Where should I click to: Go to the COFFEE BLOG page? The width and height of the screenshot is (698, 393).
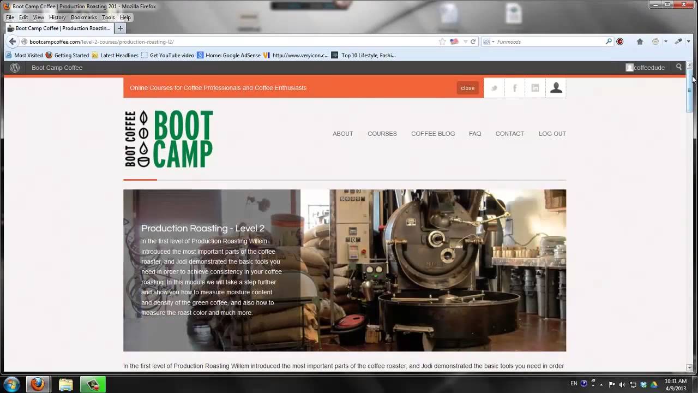pyautogui.click(x=433, y=134)
